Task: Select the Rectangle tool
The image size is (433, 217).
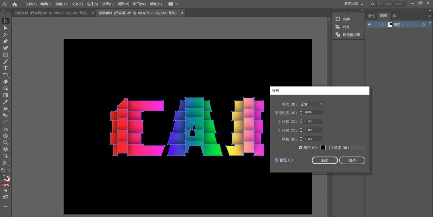Action: 6,55
